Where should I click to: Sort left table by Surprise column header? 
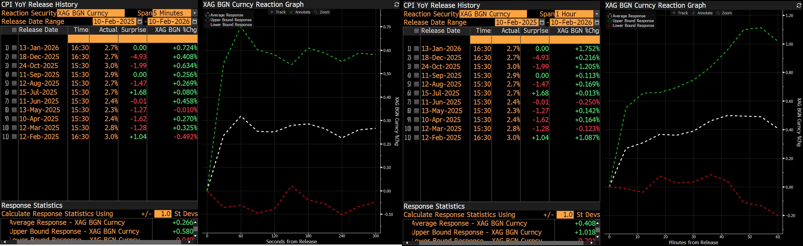click(x=133, y=30)
